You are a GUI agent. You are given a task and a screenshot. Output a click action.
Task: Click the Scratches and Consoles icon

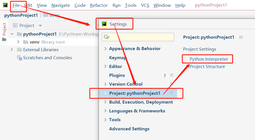coord(19,58)
